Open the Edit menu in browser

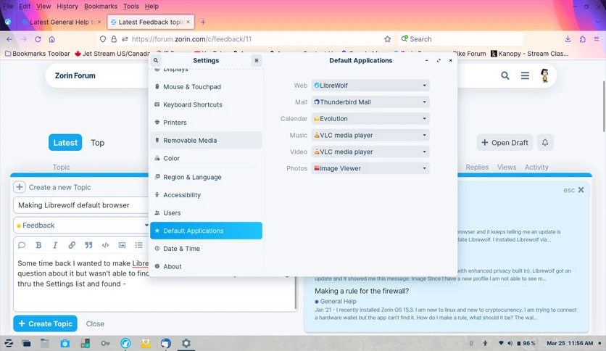tap(25, 7)
